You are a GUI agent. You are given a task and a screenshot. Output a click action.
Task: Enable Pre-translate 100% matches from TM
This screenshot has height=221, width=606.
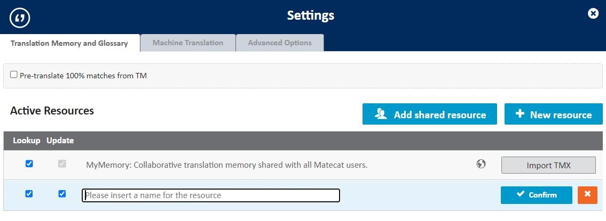(14, 75)
